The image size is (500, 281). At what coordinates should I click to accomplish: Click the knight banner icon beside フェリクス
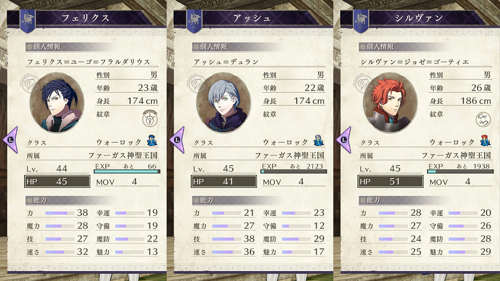pos(28,21)
